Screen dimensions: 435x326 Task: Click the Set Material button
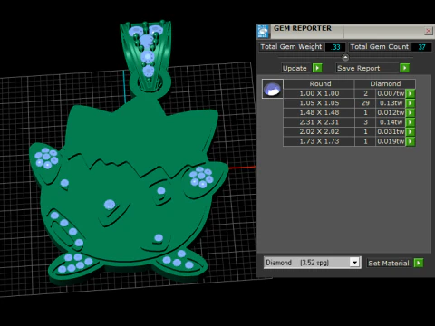pos(390,263)
